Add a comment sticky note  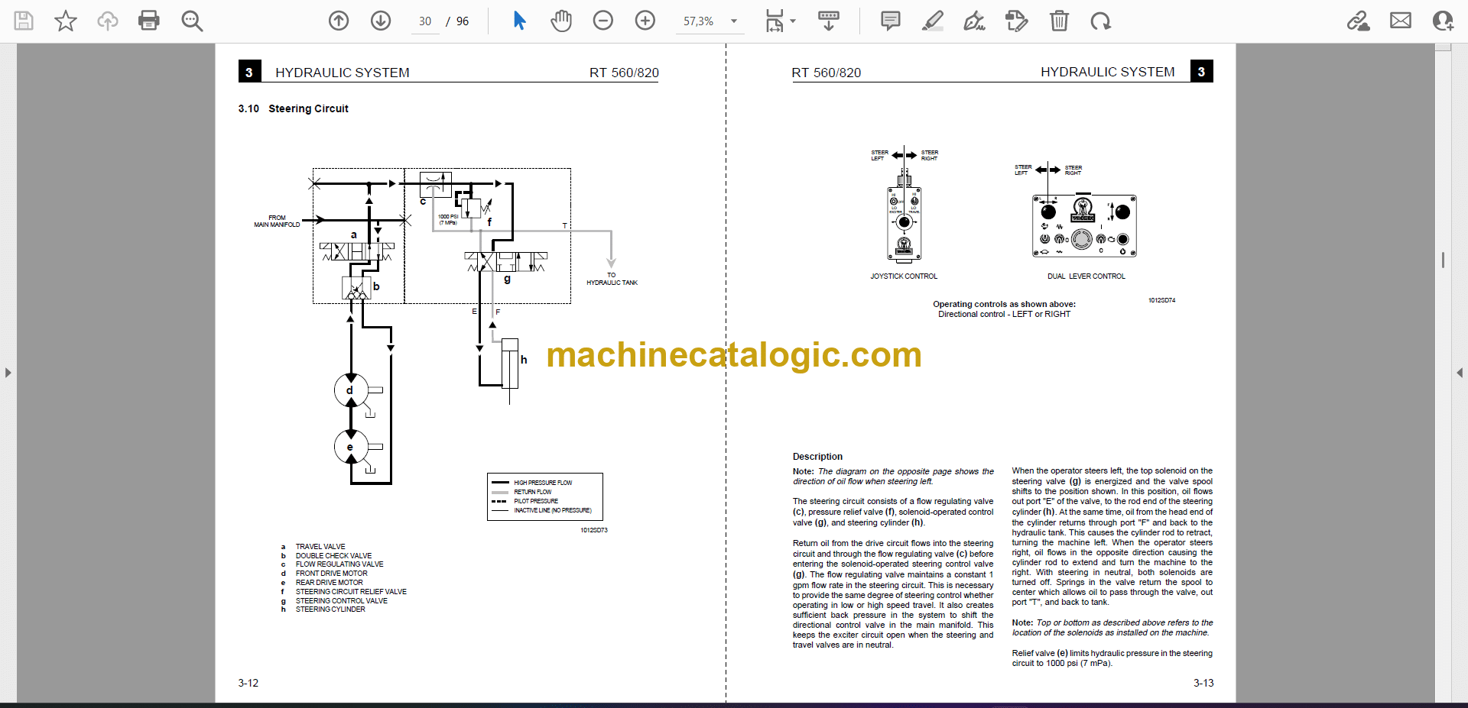coord(891,21)
